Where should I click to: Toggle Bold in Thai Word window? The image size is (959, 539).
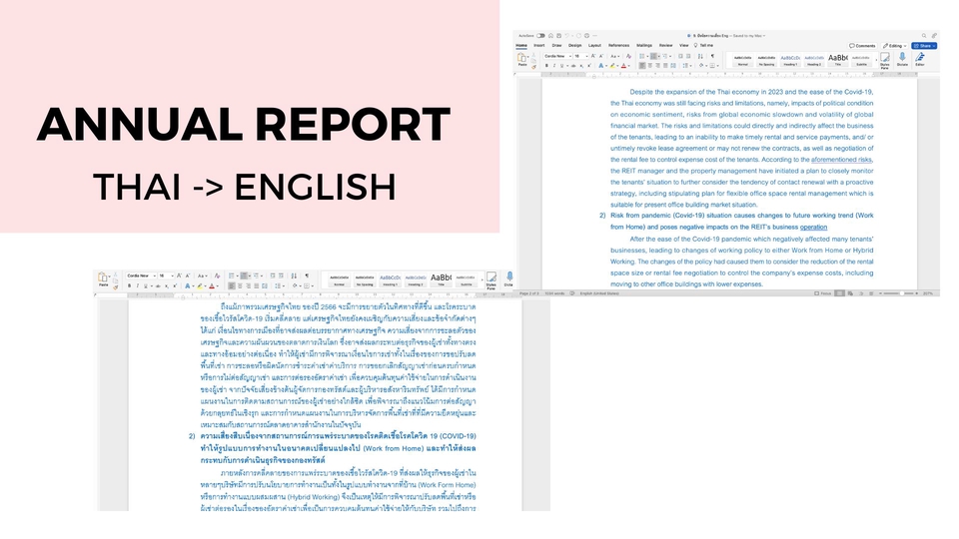129,286
